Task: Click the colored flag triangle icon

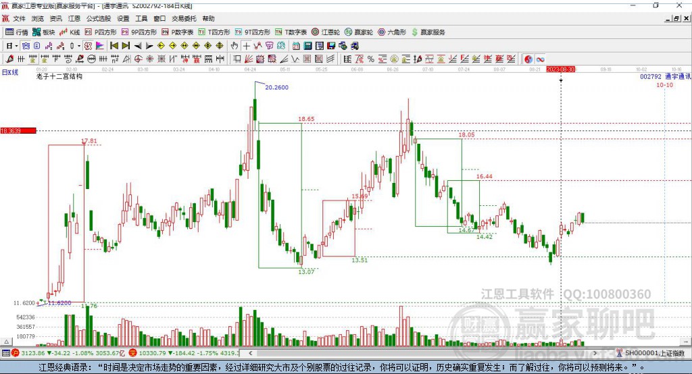Action: pyautogui.click(x=100, y=46)
